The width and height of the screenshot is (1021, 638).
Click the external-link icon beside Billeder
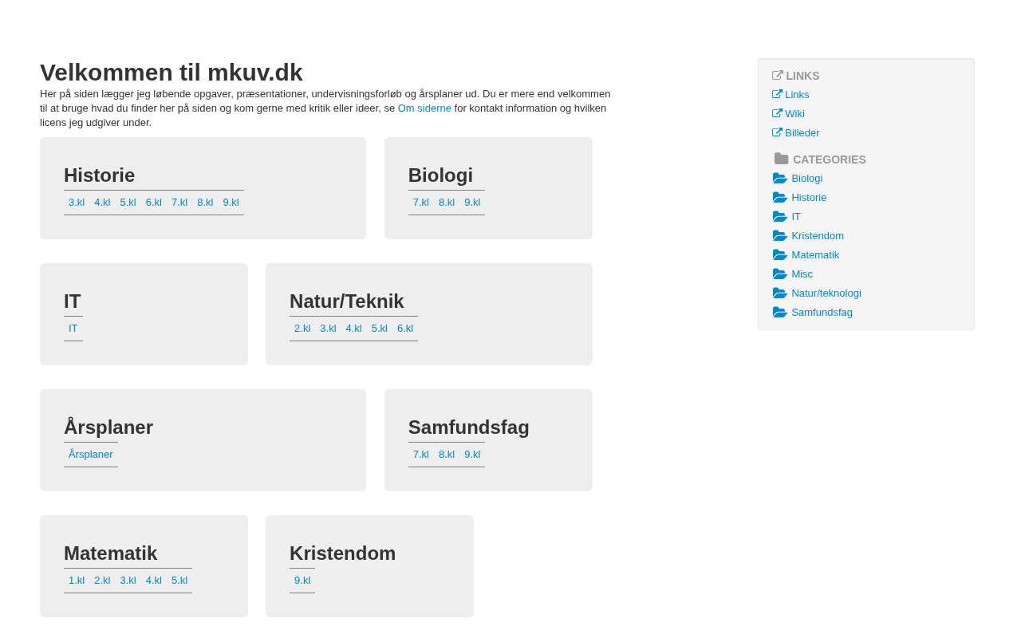coord(777,133)
